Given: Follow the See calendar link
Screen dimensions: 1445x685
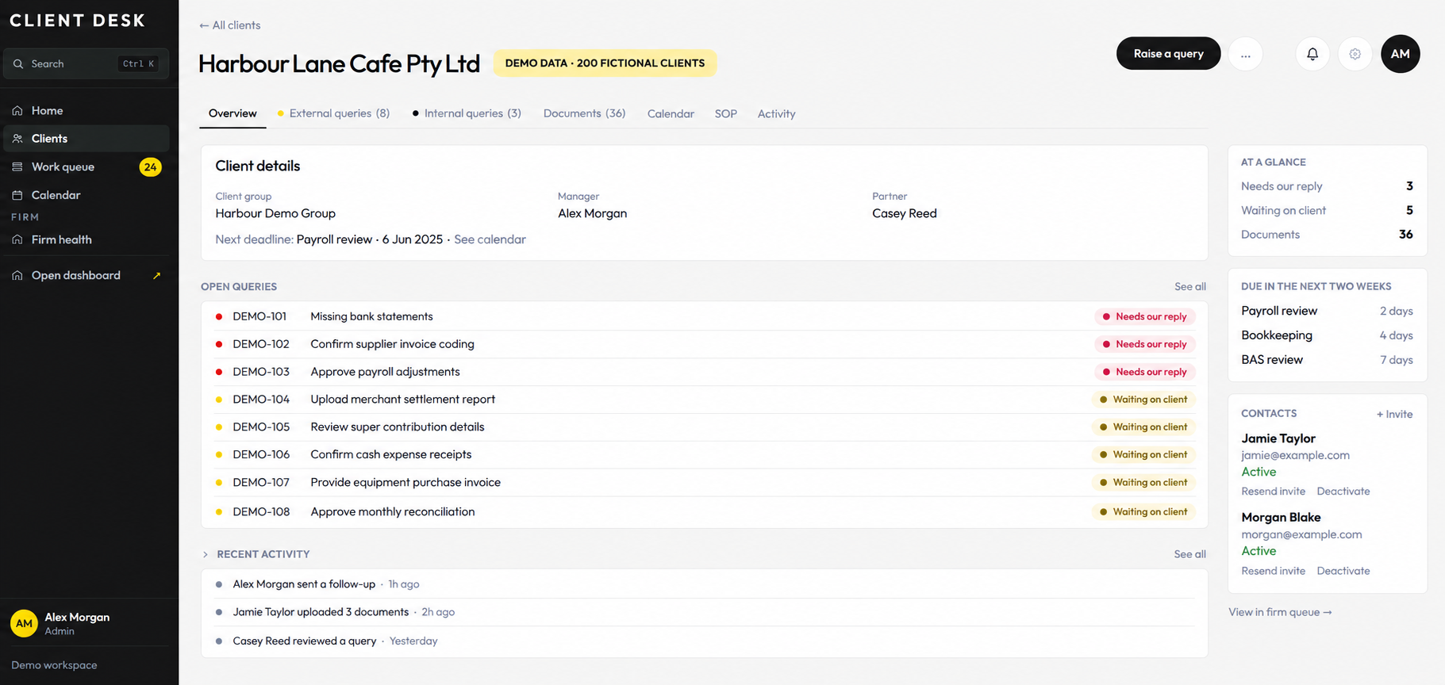Looking at the screenshot, I should pos(490,239).
